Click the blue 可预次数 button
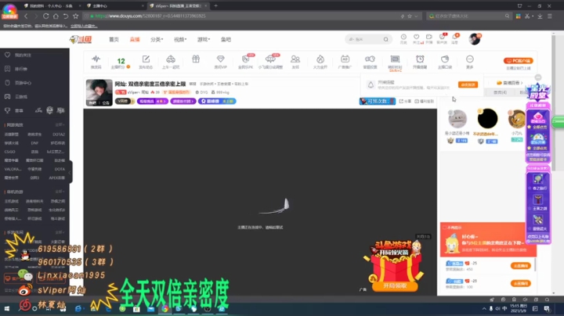This screenshot has width=564, height=316. point(378,101)
